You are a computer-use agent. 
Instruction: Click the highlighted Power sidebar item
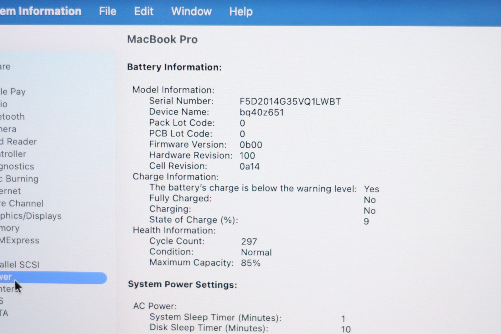(53, 278)
